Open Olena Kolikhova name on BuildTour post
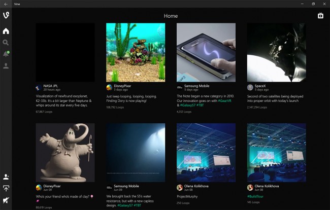Screen dimensions: 330x210 (x=267, y=186)
